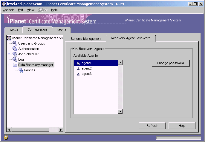This screenshot has height=142, width=205.
Task: Click the Users and Groups icon
Action: 15,43
